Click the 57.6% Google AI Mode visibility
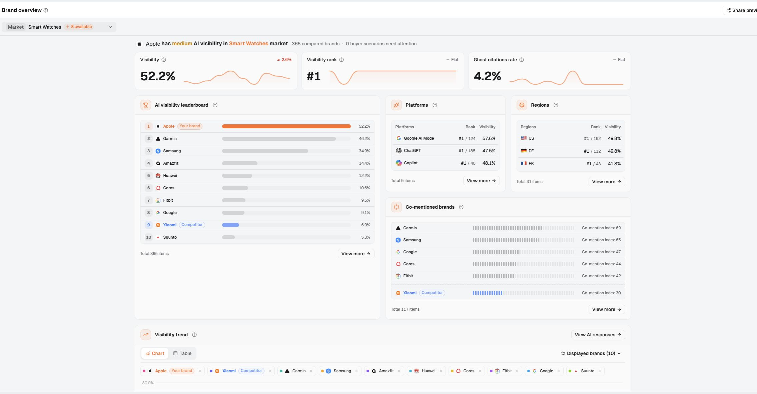This screenshot has height=394, width=757. (489, 138)
